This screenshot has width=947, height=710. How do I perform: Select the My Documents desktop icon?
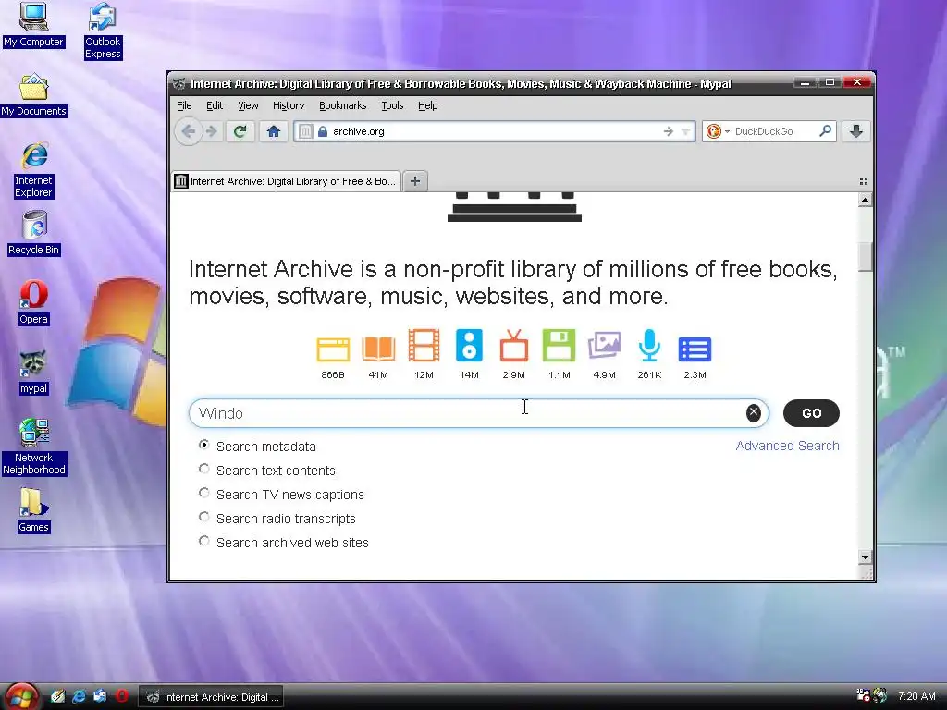coord(33,95)
